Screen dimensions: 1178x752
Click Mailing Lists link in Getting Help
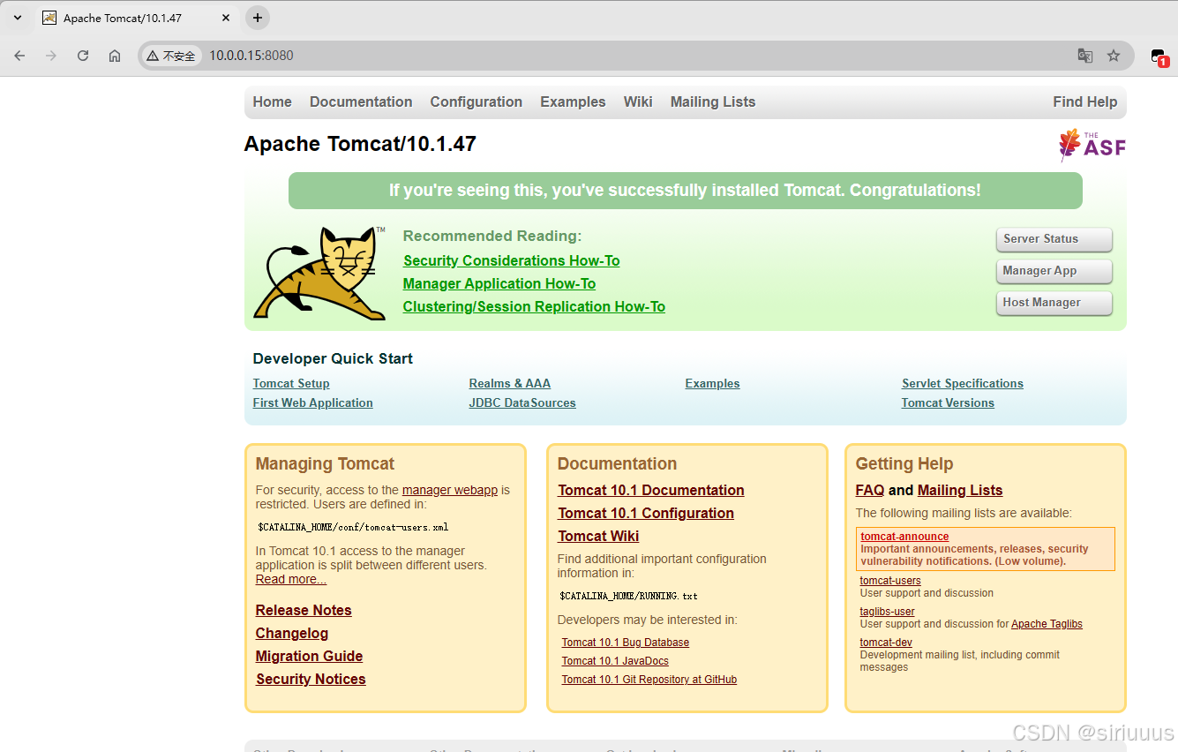click(960, 490)
